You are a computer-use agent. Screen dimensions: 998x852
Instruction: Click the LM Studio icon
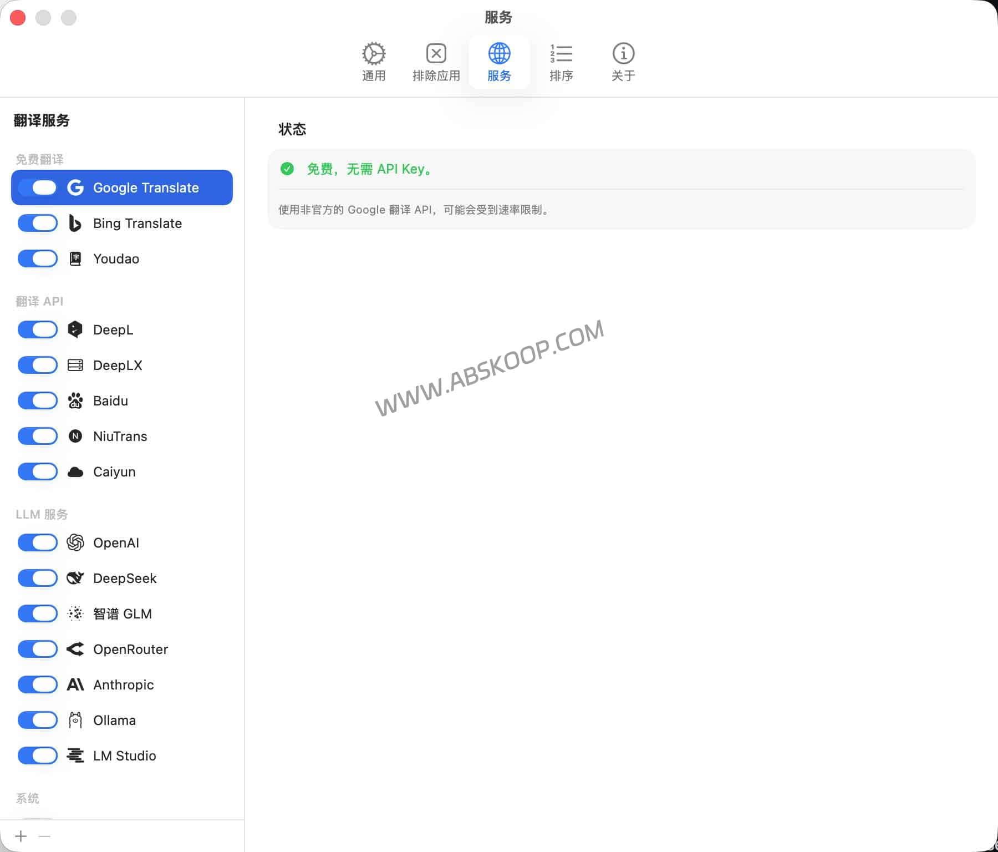[x=75, y=755]
